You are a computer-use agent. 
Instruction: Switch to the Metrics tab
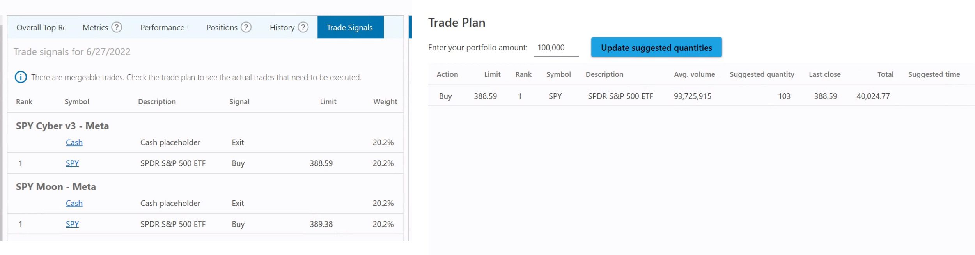tap(95, 28)
